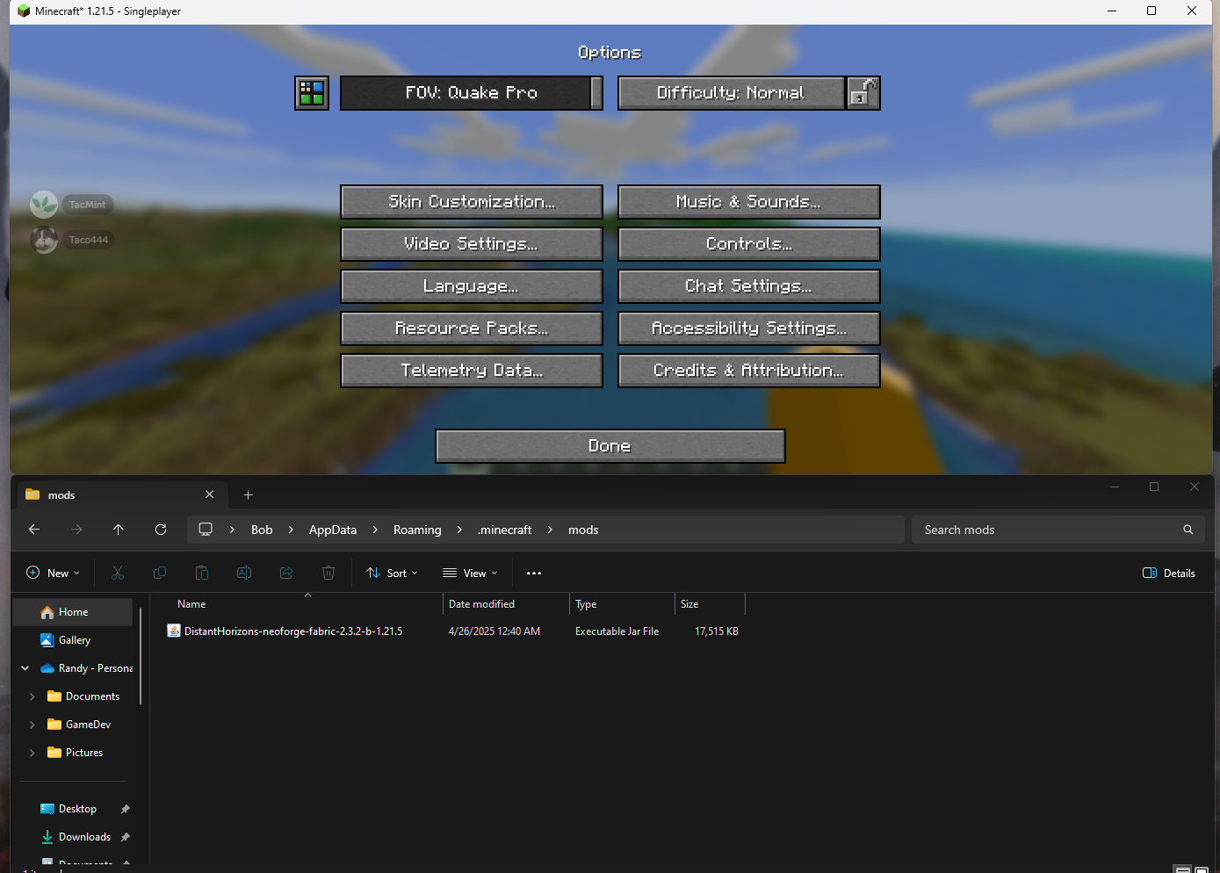
Task: Open Telemetry Data screen
Action: click(x=472, y=371)
